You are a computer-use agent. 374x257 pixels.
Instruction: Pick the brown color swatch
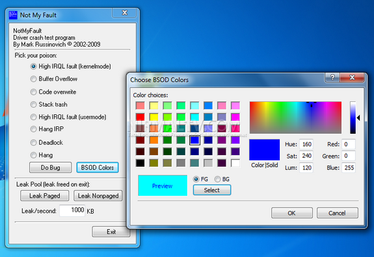pos(154,152)
